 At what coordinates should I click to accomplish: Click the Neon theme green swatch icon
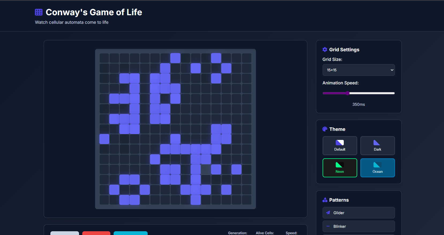click(339, 165)
